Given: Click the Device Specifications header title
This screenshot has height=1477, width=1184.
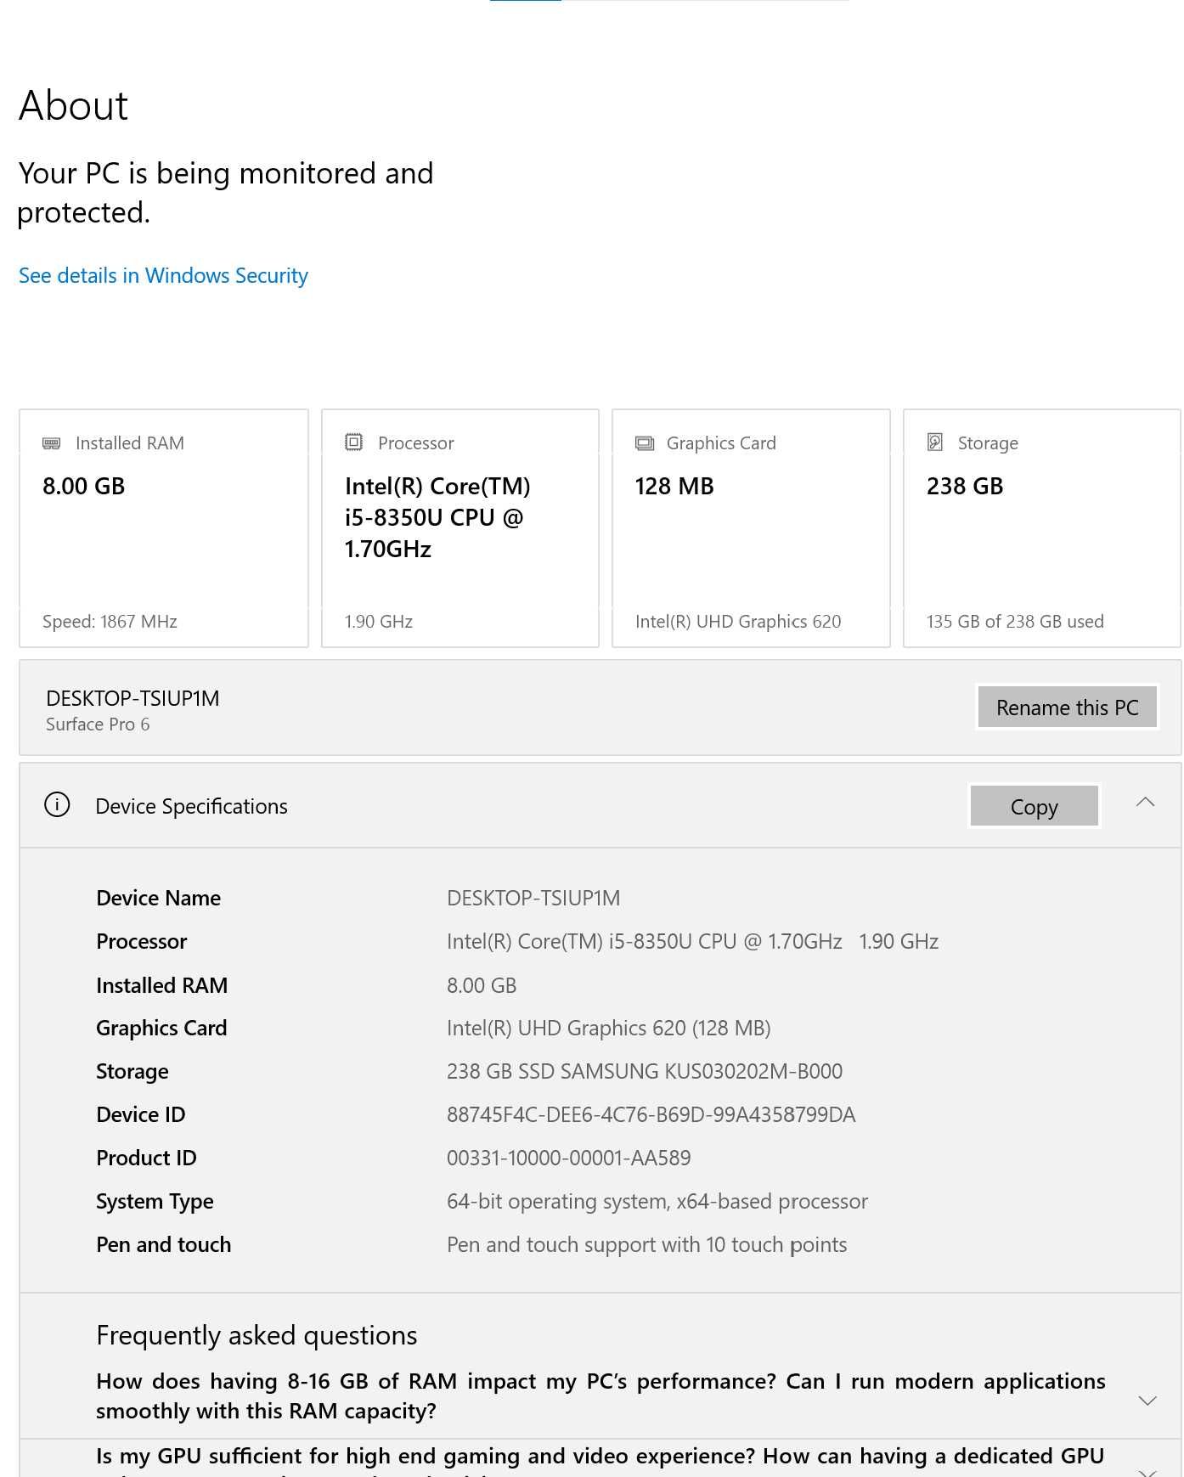Looking at the screenshot, I should click(191, 806).
